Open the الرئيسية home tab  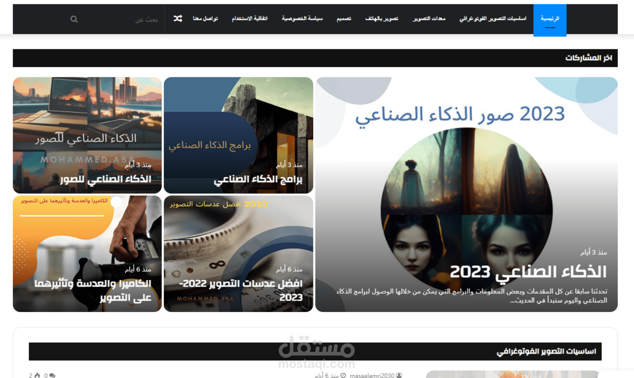(x=550, y=20)
